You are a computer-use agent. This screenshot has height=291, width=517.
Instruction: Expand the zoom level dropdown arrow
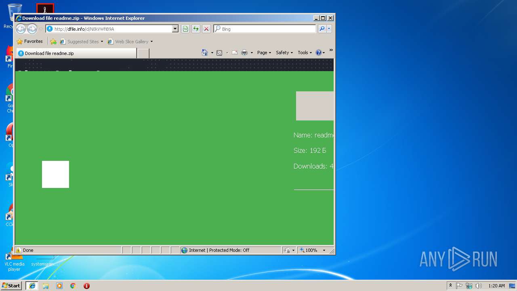click(324, 250)
